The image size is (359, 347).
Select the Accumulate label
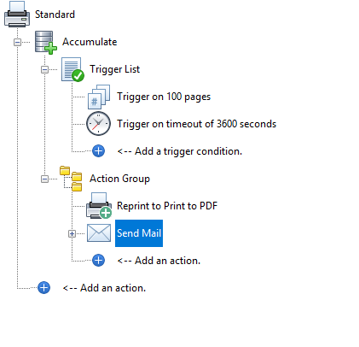[x=90, y=42]
